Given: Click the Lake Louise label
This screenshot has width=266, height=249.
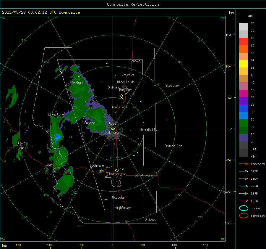Looking at the screenshot, I should pos(23,145).
